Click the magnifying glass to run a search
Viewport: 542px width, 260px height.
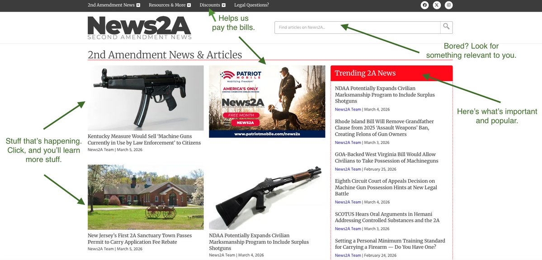click(x=446, y=28)
